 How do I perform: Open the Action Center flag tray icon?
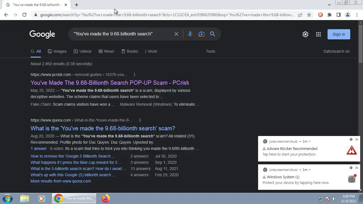click(x=328, y=199)
